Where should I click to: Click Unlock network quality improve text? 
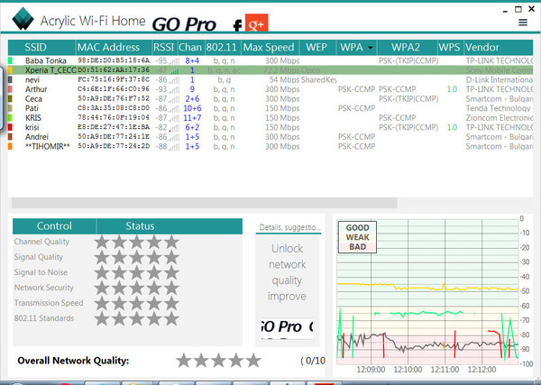287,272
